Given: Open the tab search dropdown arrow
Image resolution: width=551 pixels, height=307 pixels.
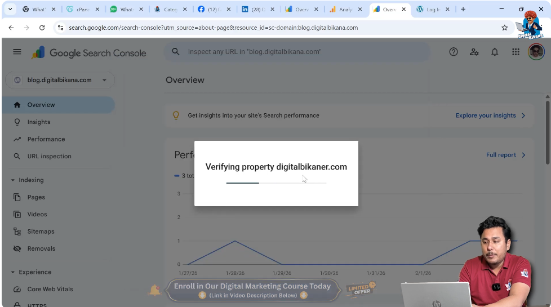Looking at the screenshot, I should coord(10,10).
